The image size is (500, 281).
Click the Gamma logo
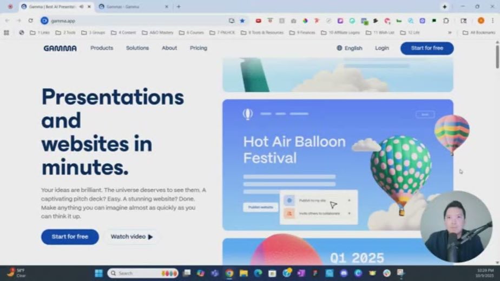pos(60,49)
